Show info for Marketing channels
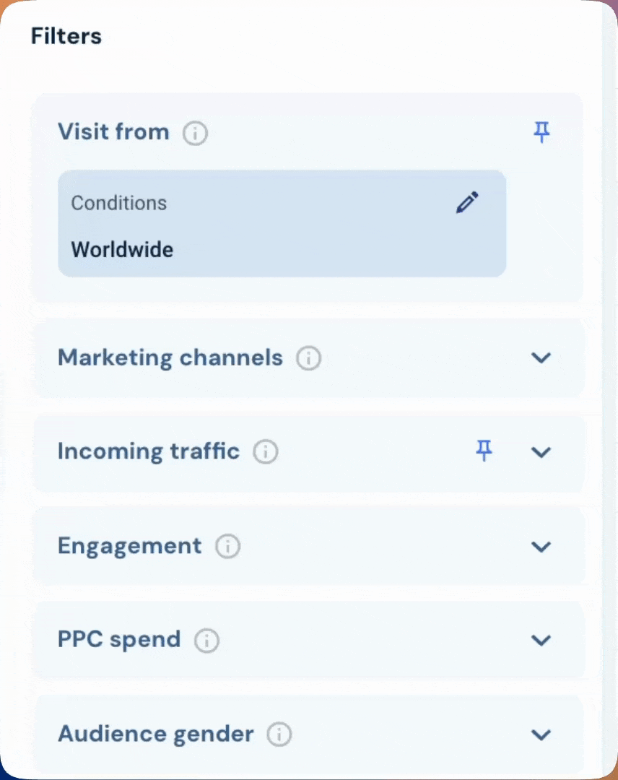The image size is (618, 780). point(309,358)
